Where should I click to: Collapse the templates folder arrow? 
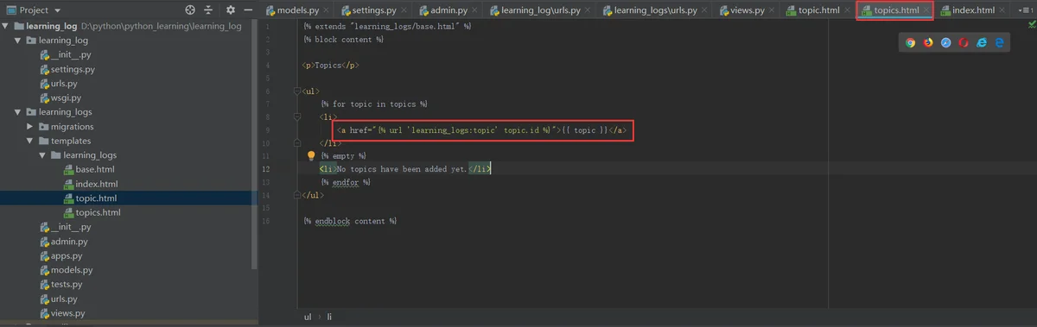(30, 141)
